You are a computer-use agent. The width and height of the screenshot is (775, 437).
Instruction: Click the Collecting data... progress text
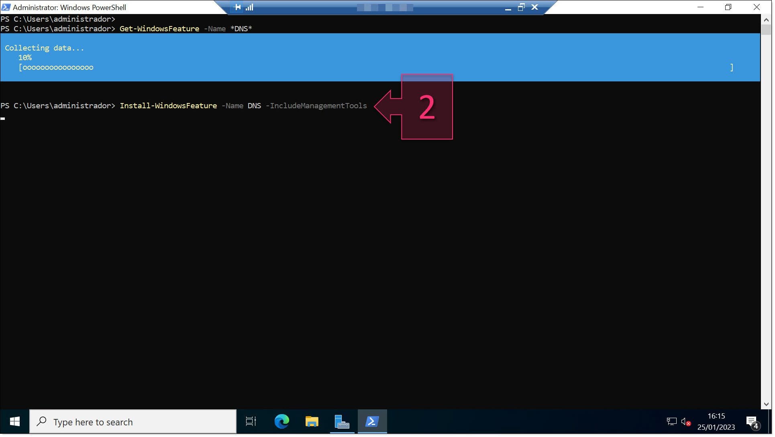45,48
